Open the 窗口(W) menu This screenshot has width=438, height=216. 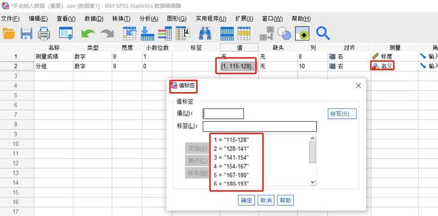click(273, 19)
